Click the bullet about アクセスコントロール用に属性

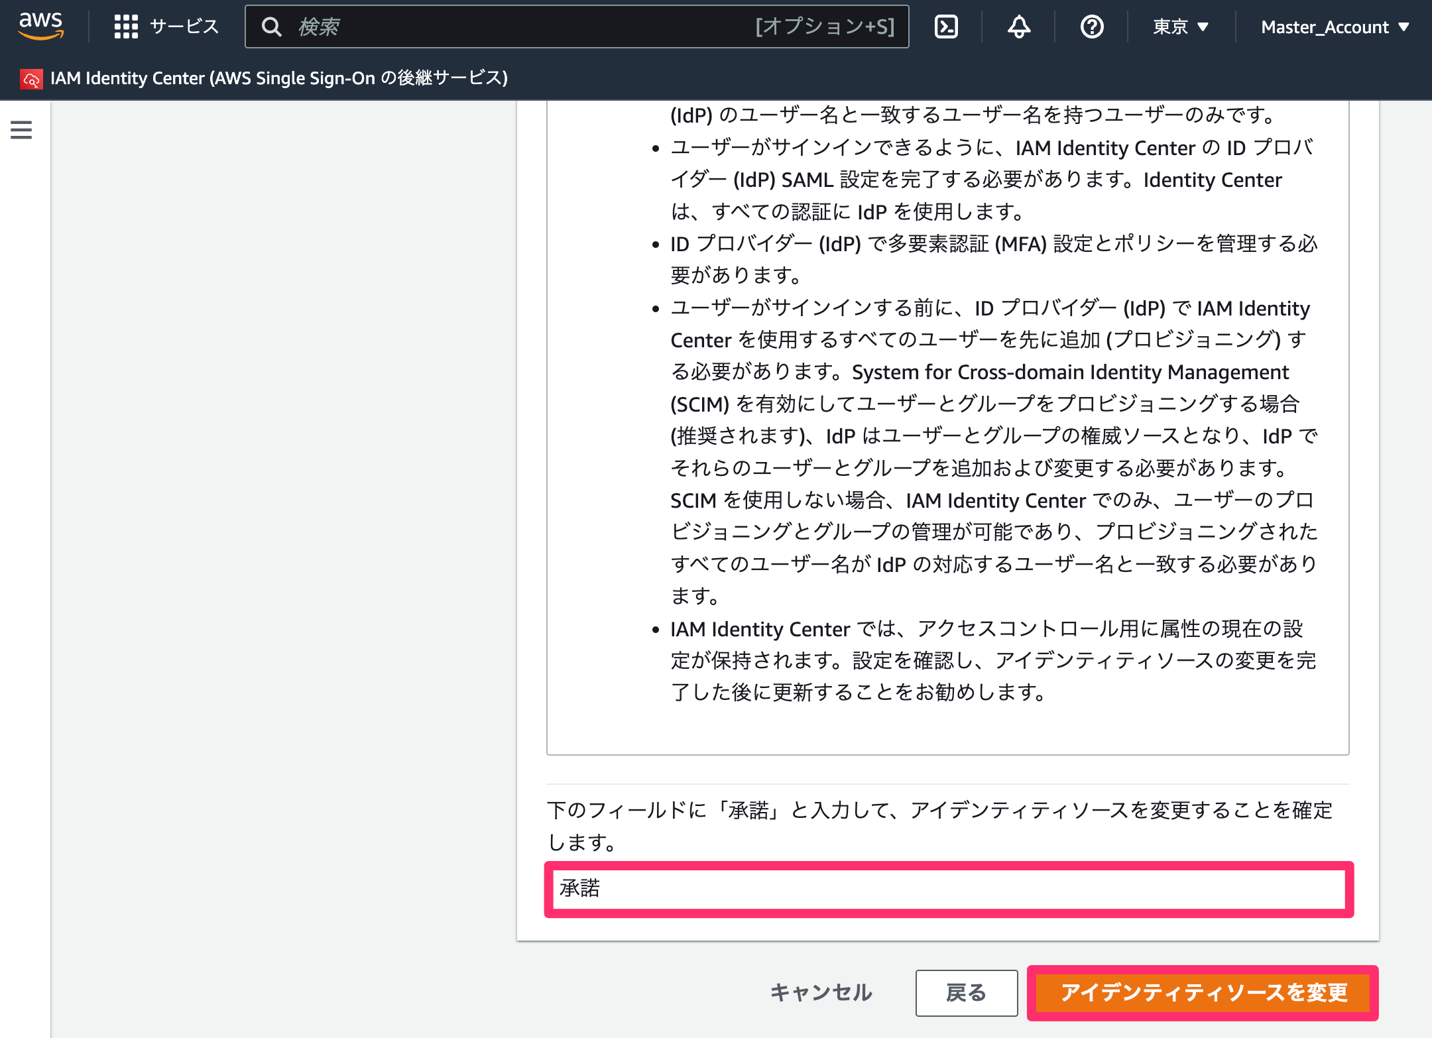993,660
